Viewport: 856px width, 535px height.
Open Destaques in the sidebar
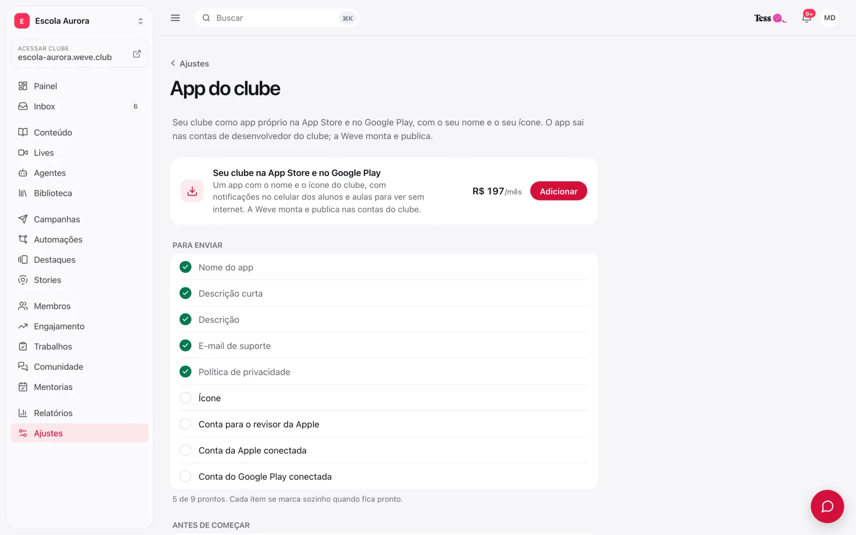79,259
